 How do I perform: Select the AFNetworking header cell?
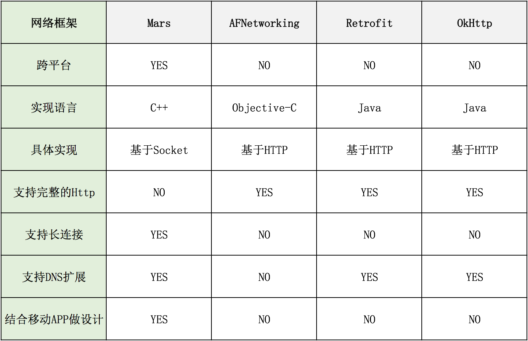pos(264,23)
